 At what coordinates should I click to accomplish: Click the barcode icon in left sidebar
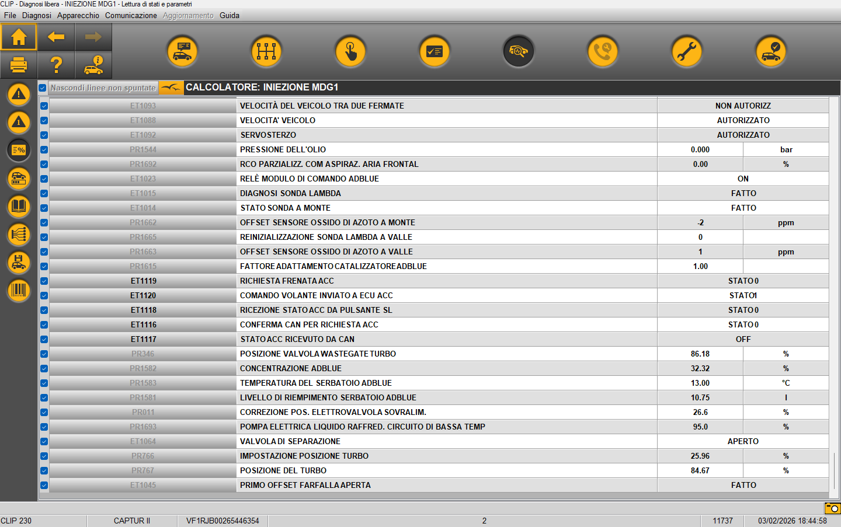pos(19,290)
